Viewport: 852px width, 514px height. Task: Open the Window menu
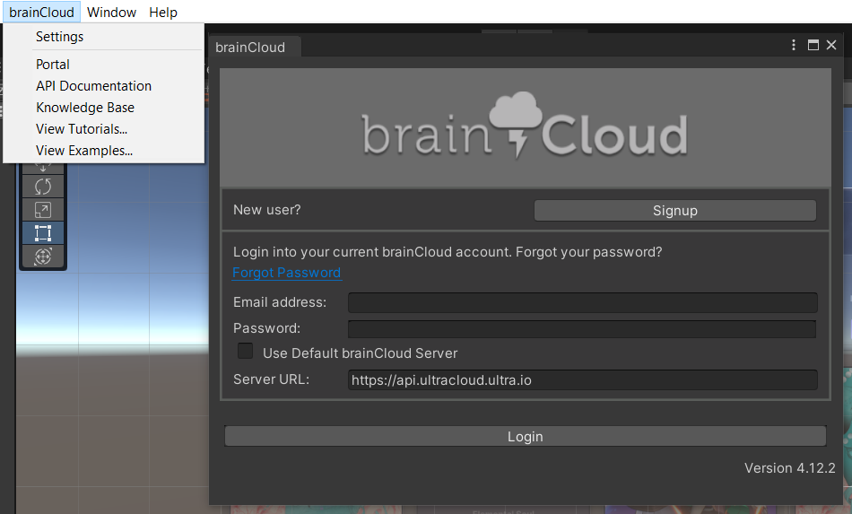(x=111, y=12)
